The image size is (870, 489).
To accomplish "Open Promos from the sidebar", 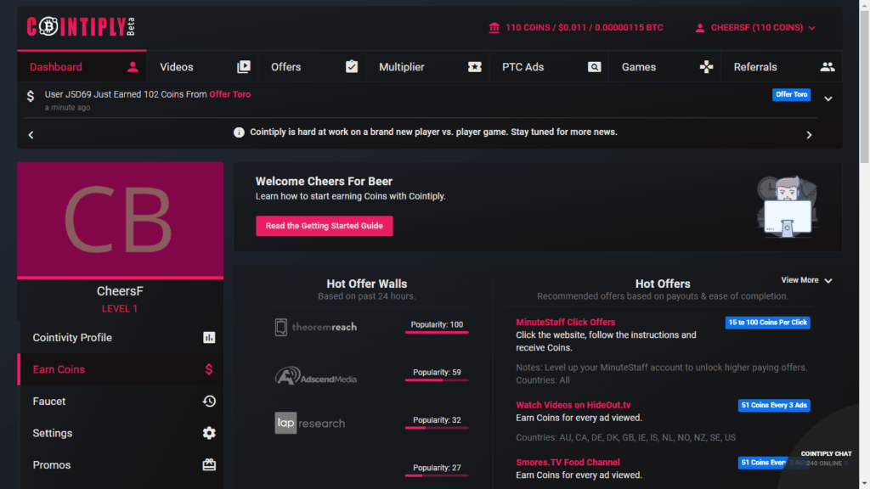I will pos(121,464).
